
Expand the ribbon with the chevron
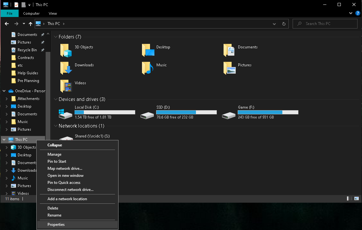pyautogui.click(x=351, y=13)
